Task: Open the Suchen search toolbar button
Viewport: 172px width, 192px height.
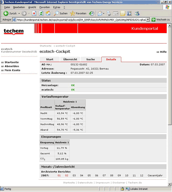Action: 61,13
